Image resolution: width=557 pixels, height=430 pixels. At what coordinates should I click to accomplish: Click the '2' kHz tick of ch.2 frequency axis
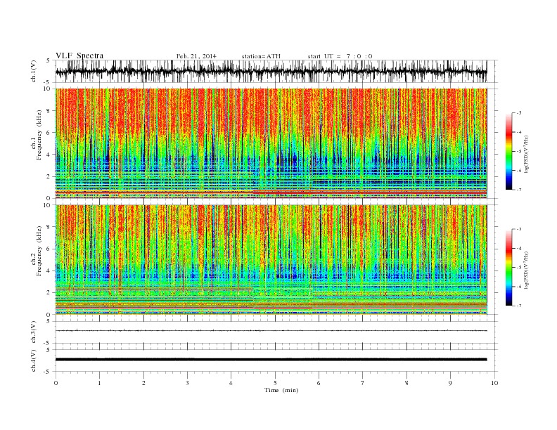49,293
